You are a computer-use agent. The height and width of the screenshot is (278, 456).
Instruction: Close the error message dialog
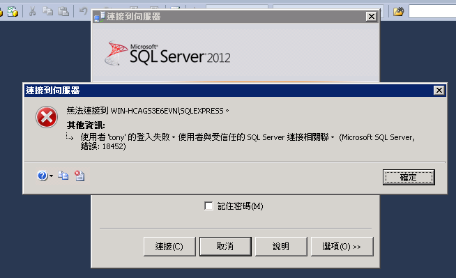coord(439,91)
